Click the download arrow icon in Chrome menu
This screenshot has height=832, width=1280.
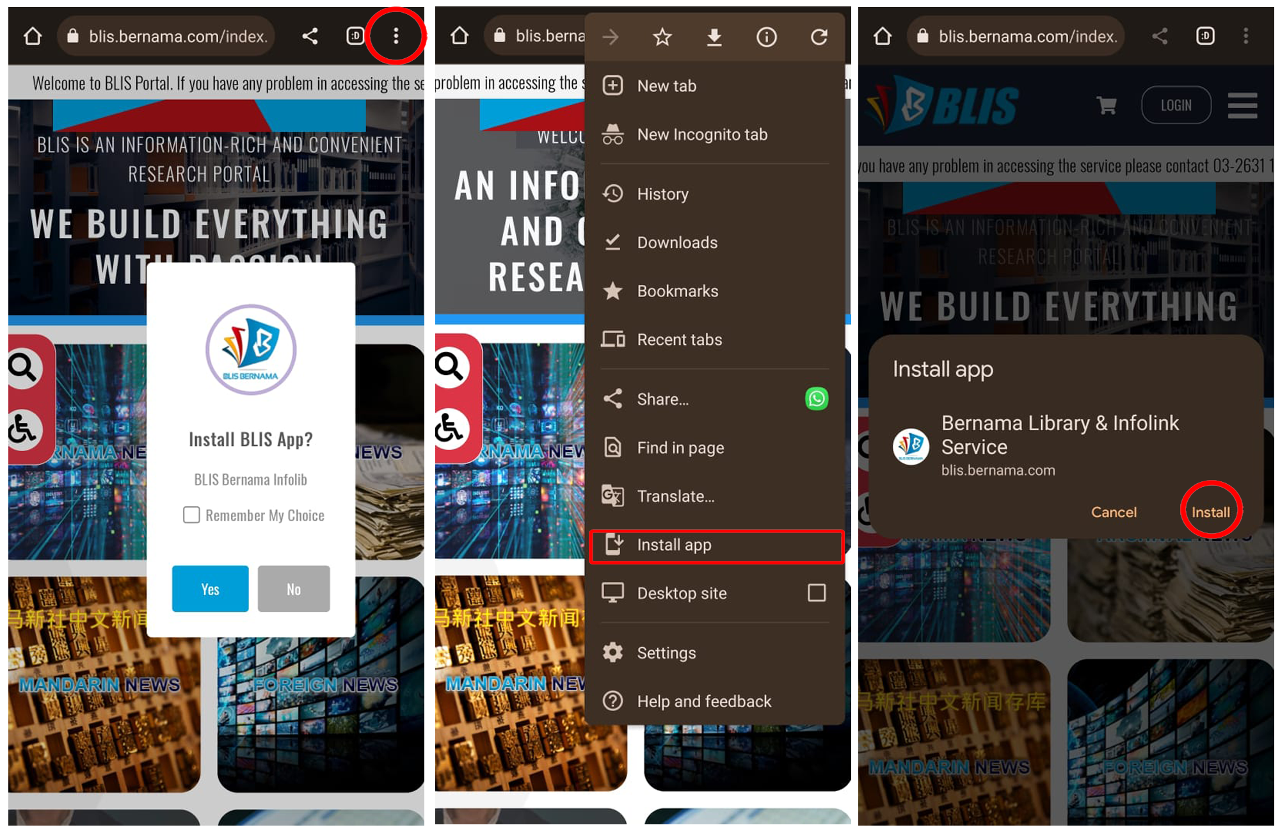coord(714,37)
